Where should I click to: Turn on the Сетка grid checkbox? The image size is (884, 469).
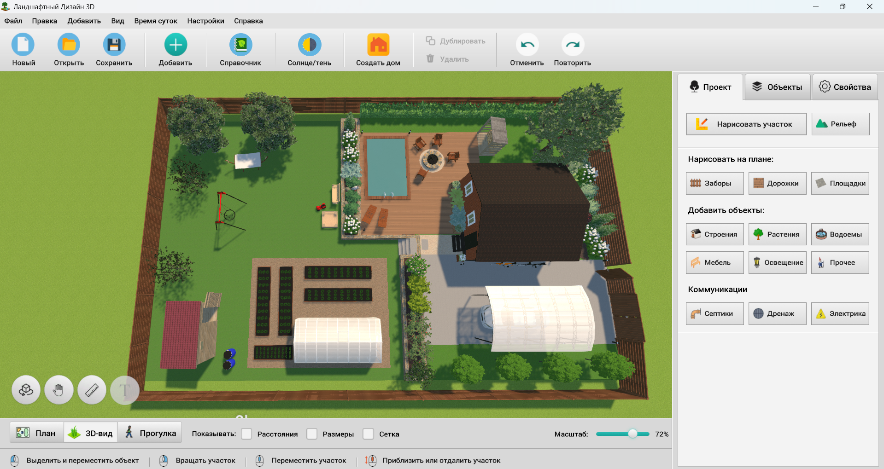coord(369,434)
